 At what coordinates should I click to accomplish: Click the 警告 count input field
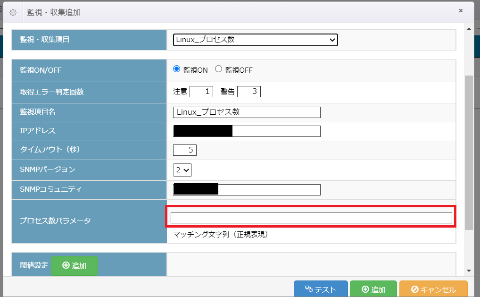(249, 92)
